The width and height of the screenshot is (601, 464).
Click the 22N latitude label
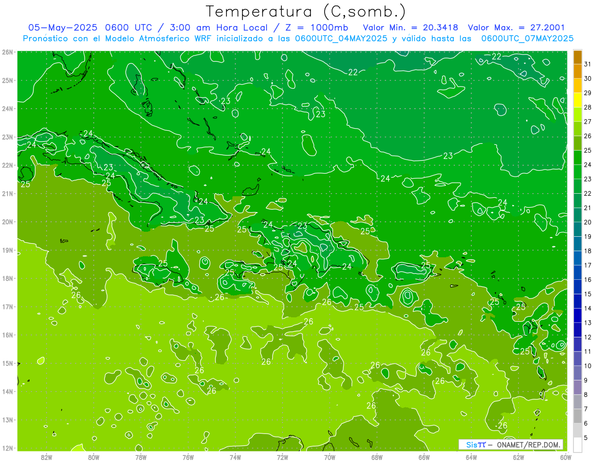[7, 165]
